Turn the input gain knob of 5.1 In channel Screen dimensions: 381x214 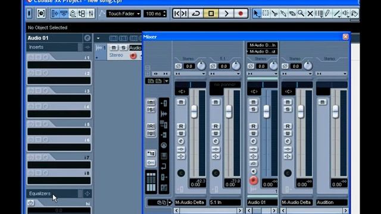point(236,65)
